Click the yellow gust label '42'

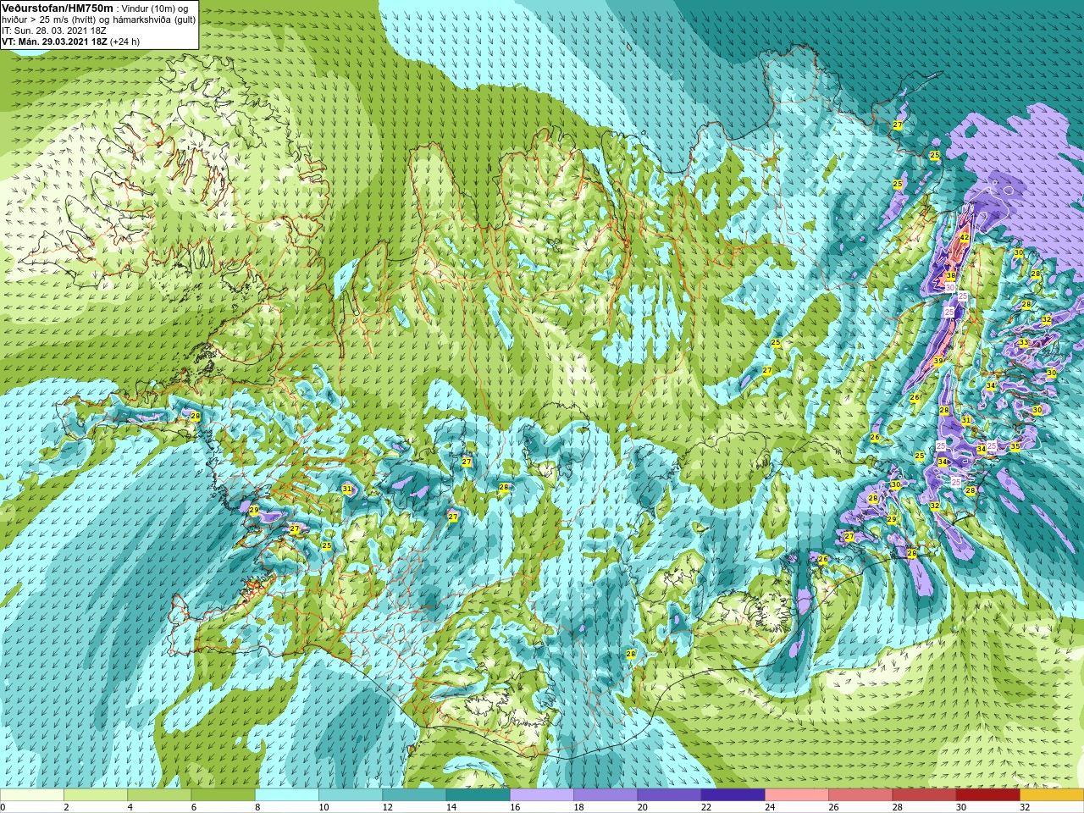pyautogui.click(x=965, y=238)
